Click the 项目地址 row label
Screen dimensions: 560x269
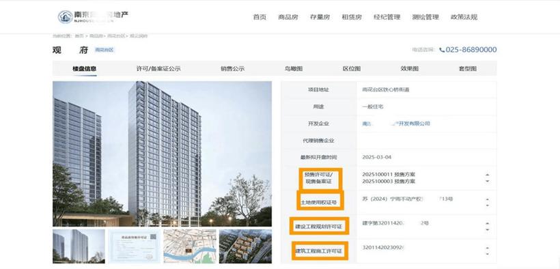(318, 89)
